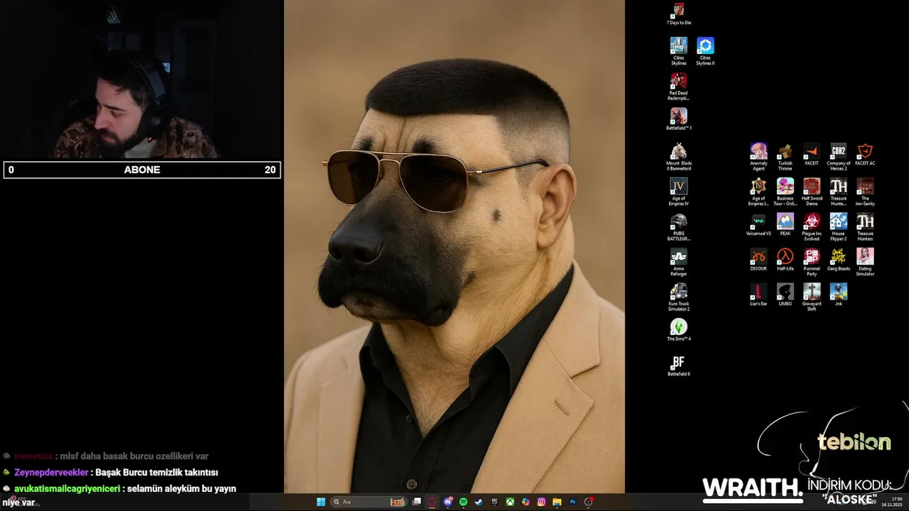Select the Red Dead Redemption shortcut
Screen dimensions: 909x511
click(679, 86)
